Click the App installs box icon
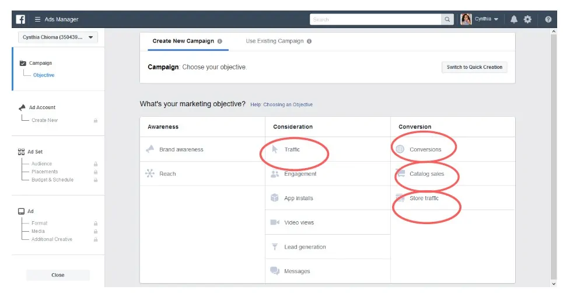Image resolution: width=563 pixels, height=293 pixels. [275, 198]
